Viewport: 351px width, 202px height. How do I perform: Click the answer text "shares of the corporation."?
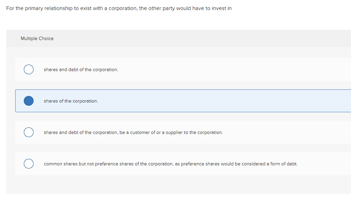(x=71, y=101)
